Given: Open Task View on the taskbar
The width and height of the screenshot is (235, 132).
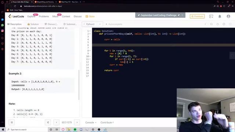Looking at the screenshot, I should click(x=57, y=129).
